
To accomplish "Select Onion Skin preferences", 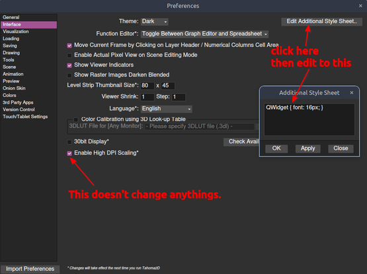I will click(28, 88).
